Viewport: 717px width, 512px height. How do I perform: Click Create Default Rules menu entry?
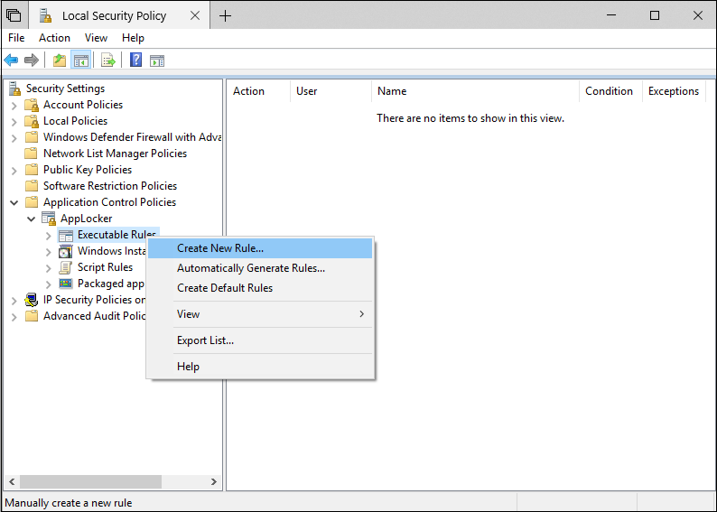click(225, 288)
